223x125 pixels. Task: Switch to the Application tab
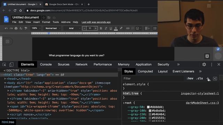(144, 65)
